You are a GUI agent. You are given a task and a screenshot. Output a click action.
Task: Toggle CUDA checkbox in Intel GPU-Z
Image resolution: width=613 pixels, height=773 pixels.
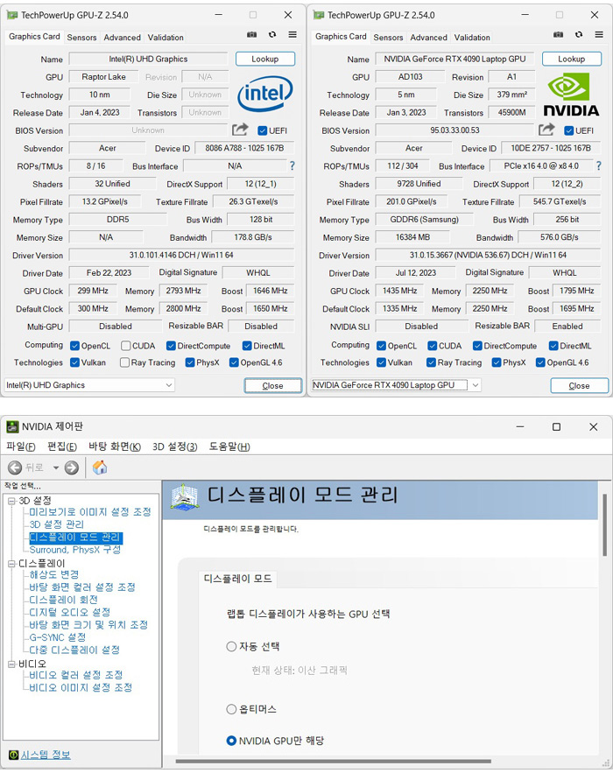point(126,346)
